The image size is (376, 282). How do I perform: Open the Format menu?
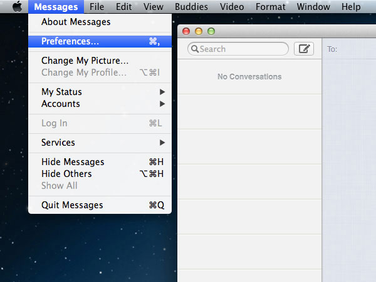point(271,7)
